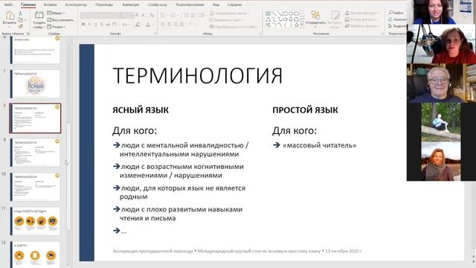
Task: Click the Copy icon in the clipboard group
Action: click(20, 20)
